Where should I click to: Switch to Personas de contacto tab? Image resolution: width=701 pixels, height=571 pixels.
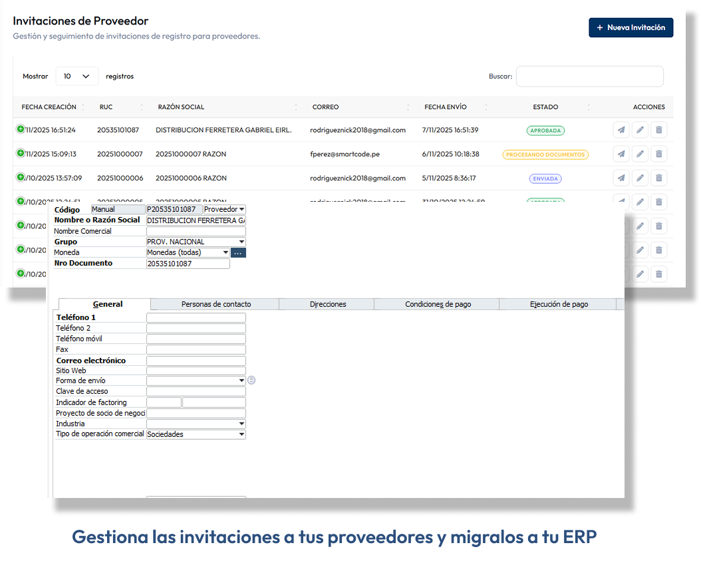point(216,304)
